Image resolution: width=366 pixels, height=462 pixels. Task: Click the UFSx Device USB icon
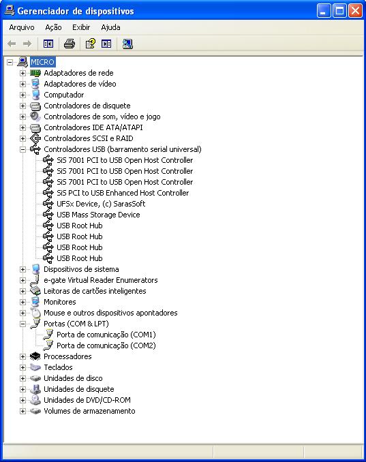[x=48, y=204]
